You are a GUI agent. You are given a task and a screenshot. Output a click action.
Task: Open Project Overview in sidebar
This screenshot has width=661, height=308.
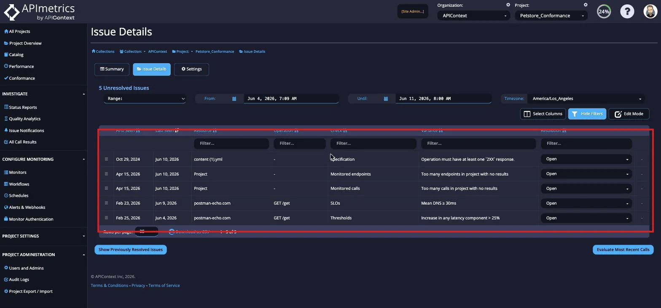pyautogui.click(x=23, y=43)
